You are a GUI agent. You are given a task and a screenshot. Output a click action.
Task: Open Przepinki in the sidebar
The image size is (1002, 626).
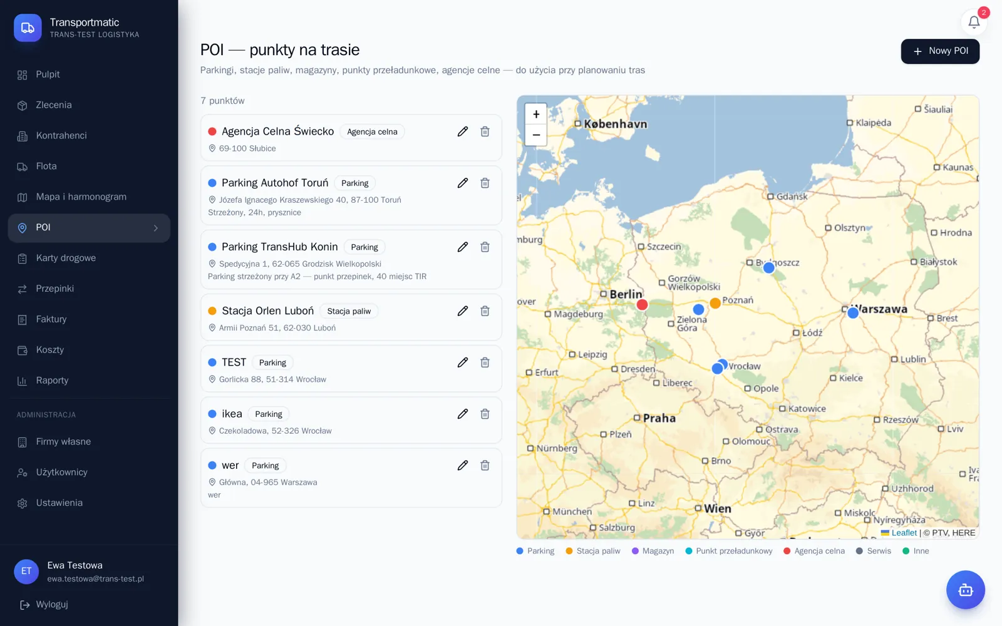pos(89,289)
